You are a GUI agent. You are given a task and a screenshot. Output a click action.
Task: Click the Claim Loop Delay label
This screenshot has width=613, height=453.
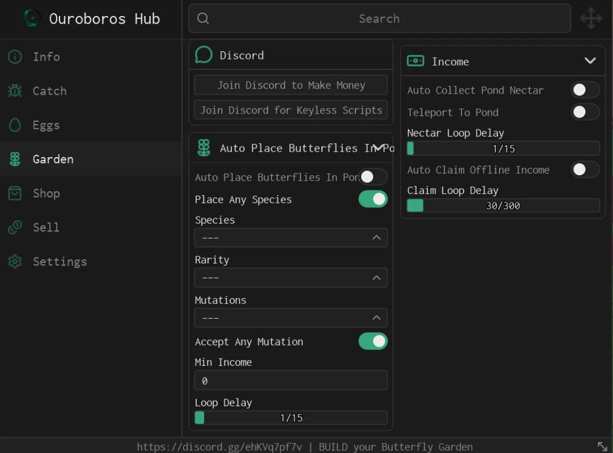(453, 190)
